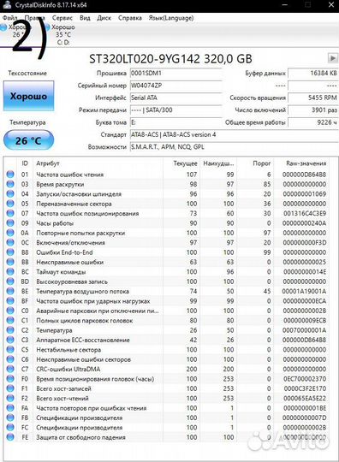Select the Частота ошибок чтения row
Viewport: 339px width, 462px height.
[x=167, y=175]
